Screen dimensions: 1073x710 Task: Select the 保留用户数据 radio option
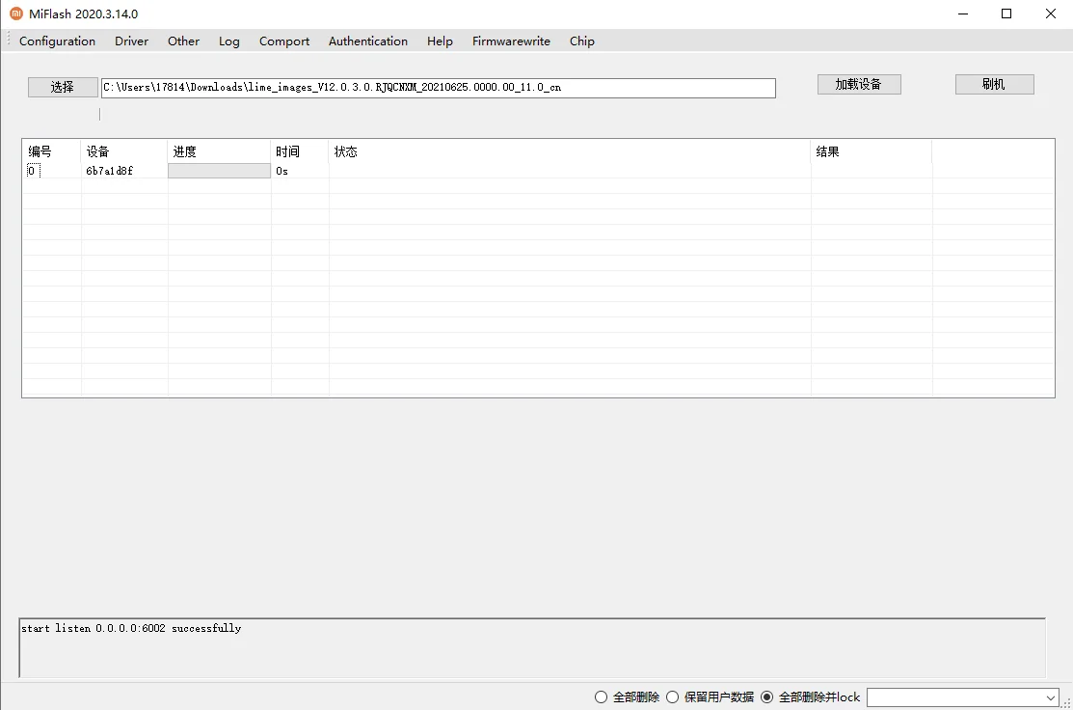click(x=672, y=696)
